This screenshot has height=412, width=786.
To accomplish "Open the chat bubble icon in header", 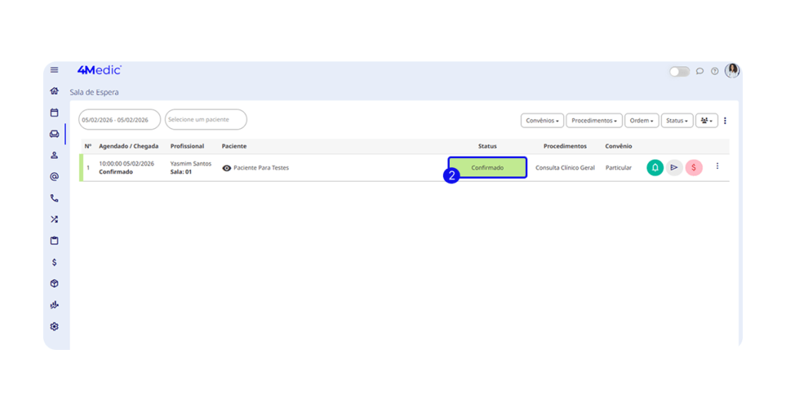I will click(700, 71).
